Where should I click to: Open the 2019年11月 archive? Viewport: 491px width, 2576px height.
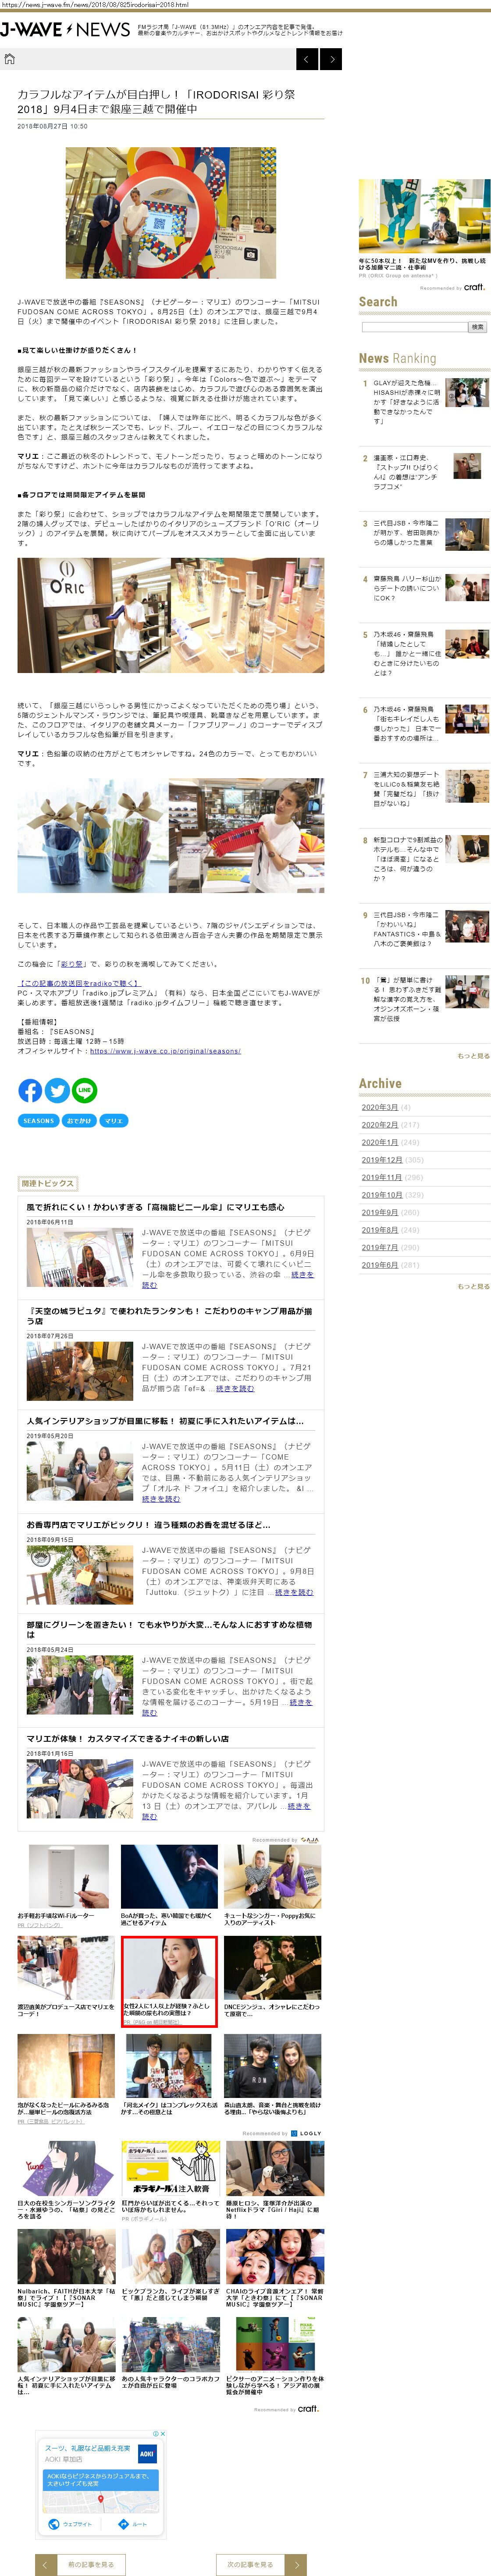coord(381,1177)
